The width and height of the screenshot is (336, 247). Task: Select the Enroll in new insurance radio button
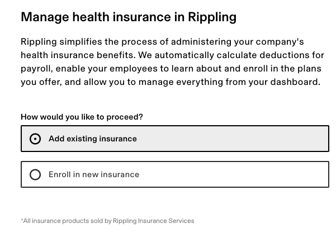35,174
